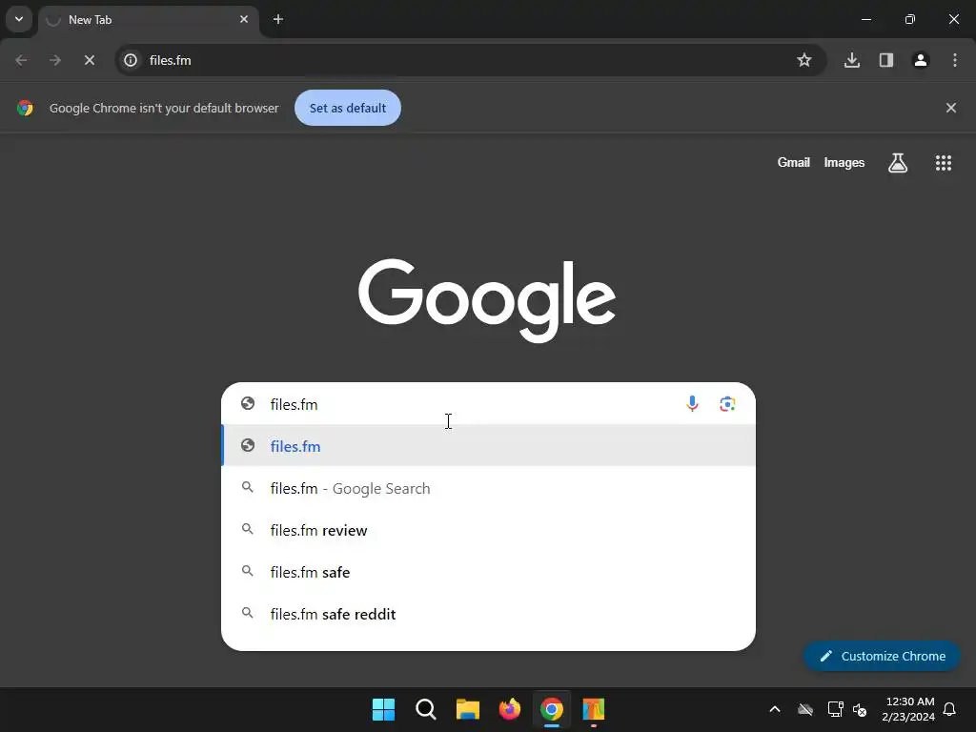Open the Gmail link
Viewport: 976px width, 732px height.
coord(794,162)
